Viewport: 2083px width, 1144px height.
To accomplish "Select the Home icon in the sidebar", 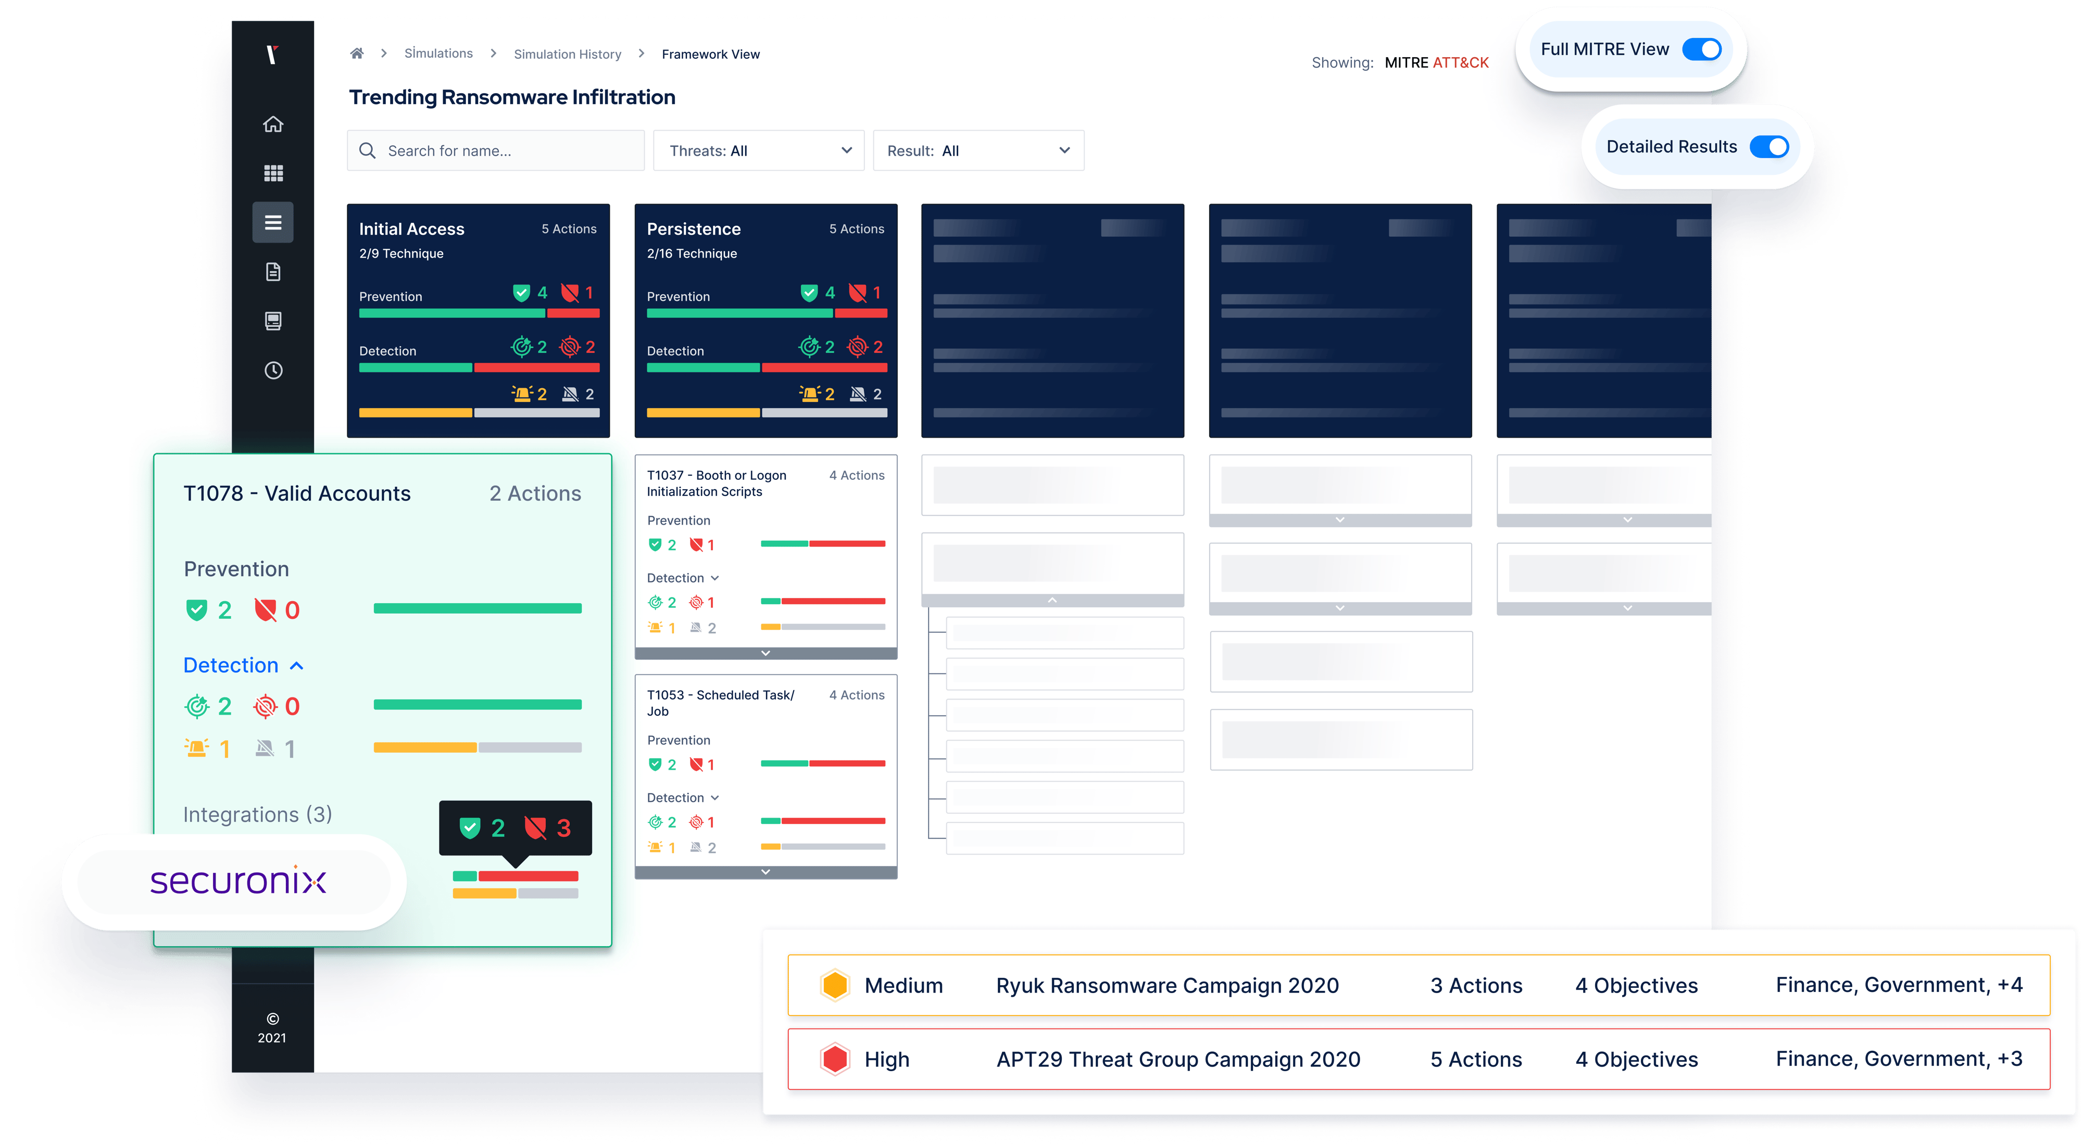I will (x=272, y=123).
